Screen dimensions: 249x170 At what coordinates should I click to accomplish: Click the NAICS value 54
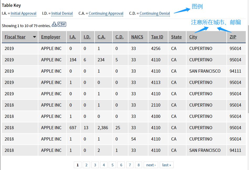pyautogui.click(x=133, y=139)
